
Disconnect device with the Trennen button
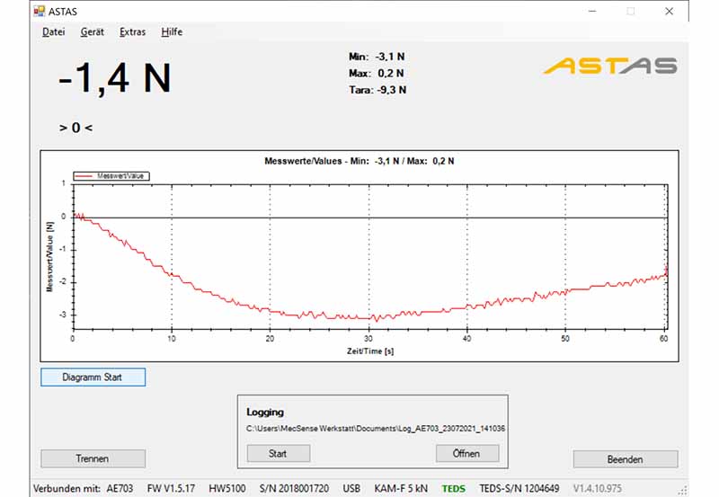coord(93,458)
